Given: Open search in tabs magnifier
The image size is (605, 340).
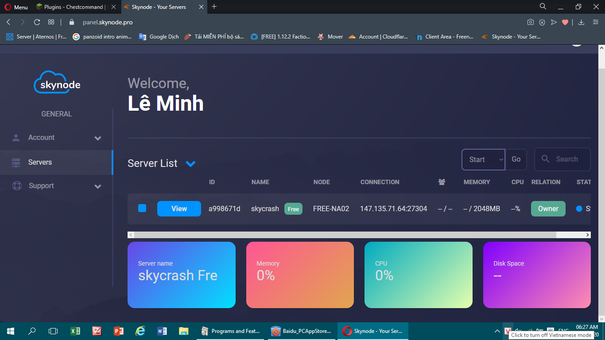Looking at the screenshot, I should [543, 6].
